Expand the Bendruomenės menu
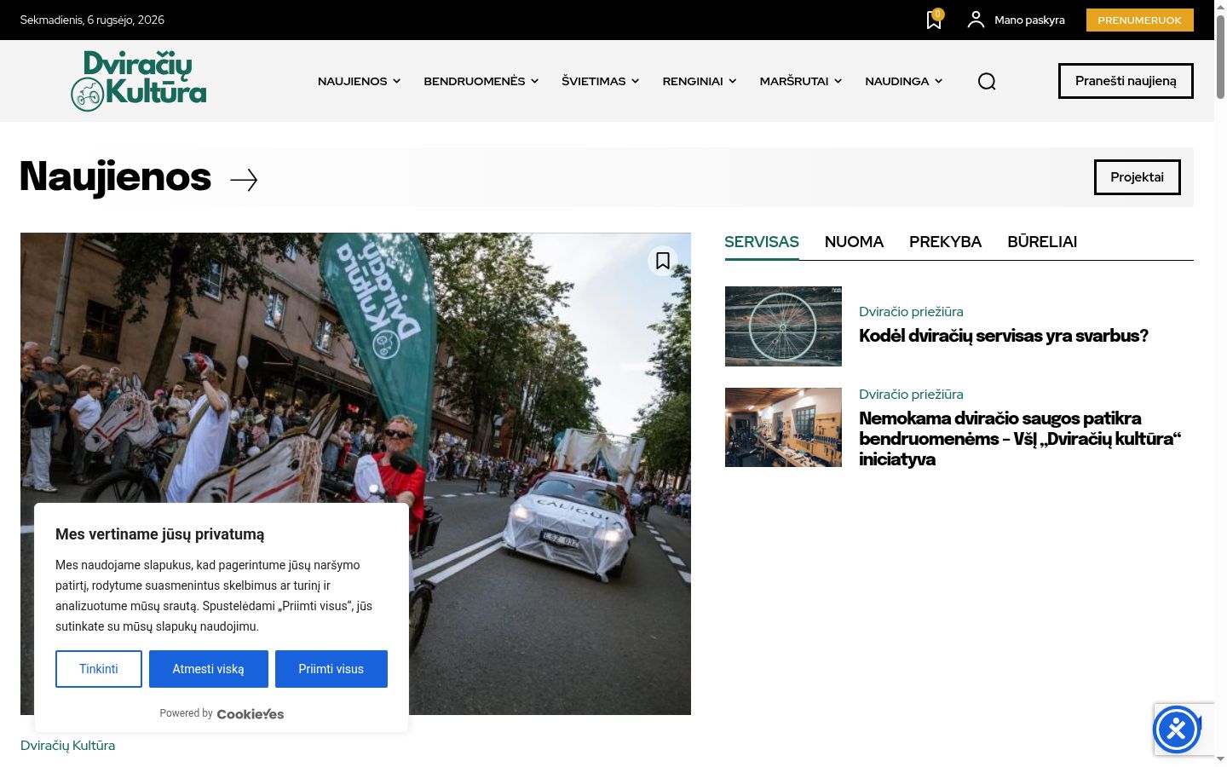The height and width of the screenshot is (767, 1227). 481,81
